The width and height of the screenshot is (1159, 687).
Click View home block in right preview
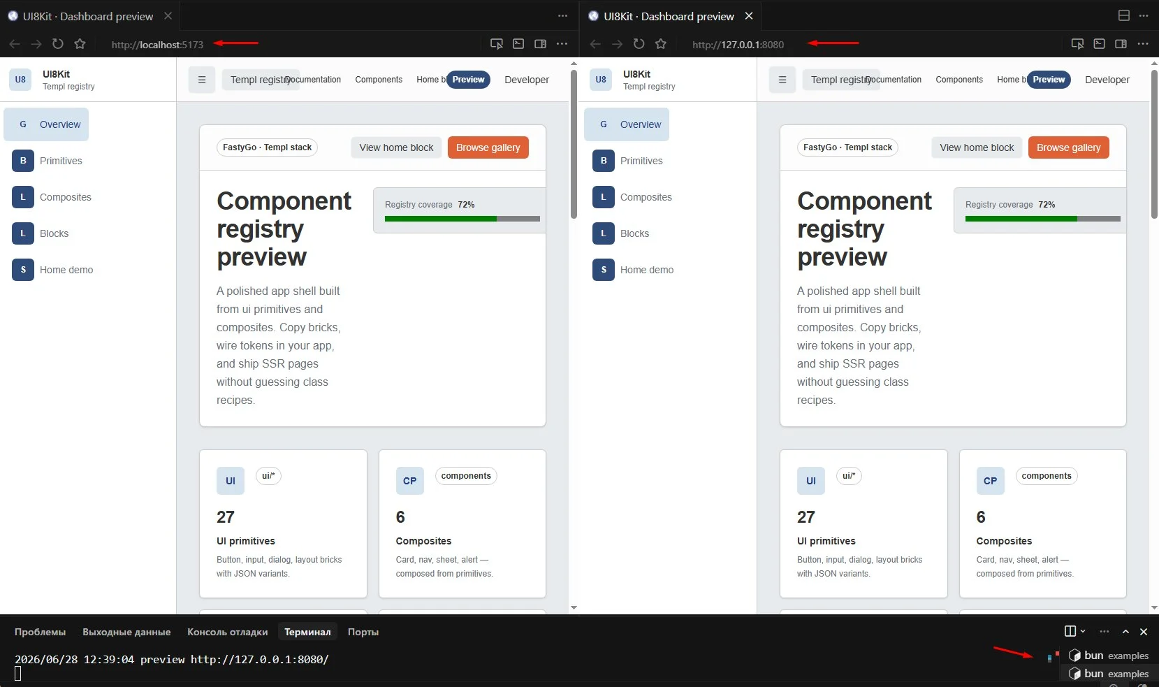click(977, 147)
